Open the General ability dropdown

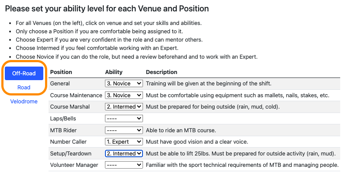click(x=124, y=83)
